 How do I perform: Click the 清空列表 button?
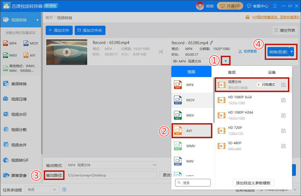pos(285,31)
